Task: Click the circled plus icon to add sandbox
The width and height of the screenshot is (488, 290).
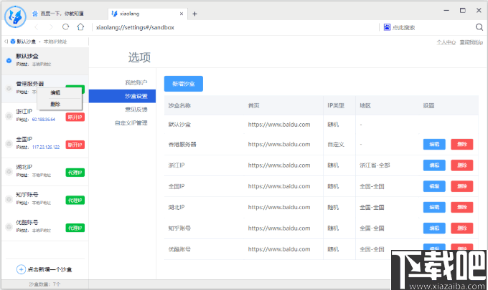Action: (21, 269)
